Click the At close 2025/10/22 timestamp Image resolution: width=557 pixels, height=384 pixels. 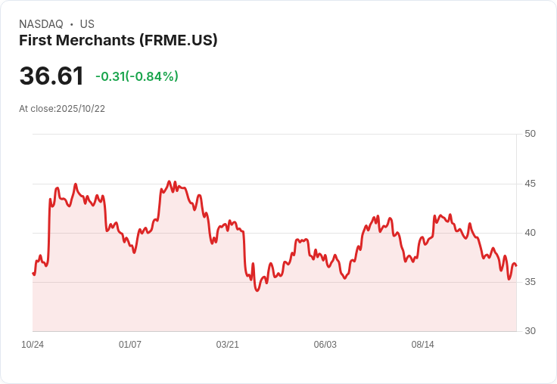[62, 108]
